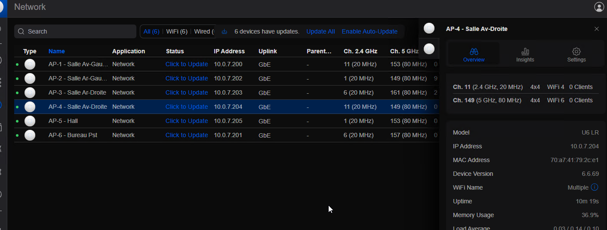Image resolution: width=607 pixels, height=230 pixels.
Task: Click the info icon beside WiFi Name Multiple
Action: 594,187
